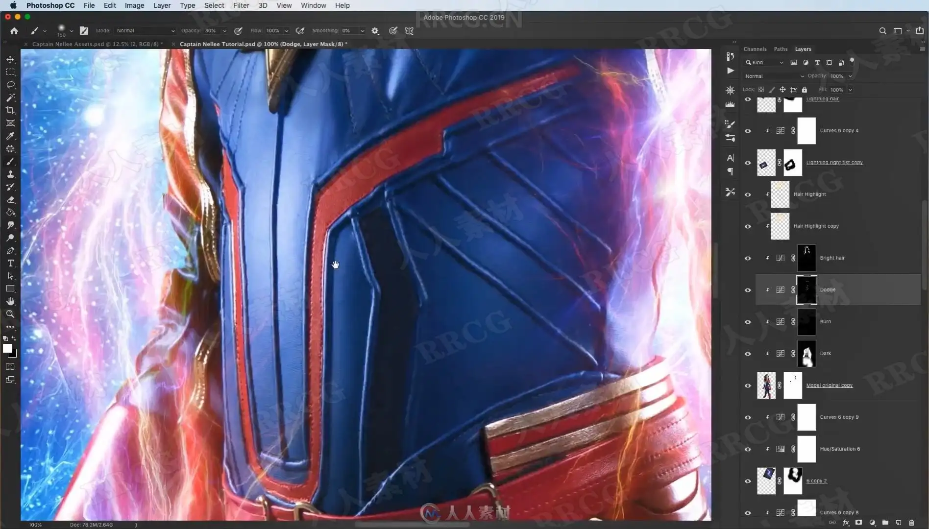Click the Dodge layer mask thumbnail
This screenshot has height=529, width=929.
coord(806,290)
